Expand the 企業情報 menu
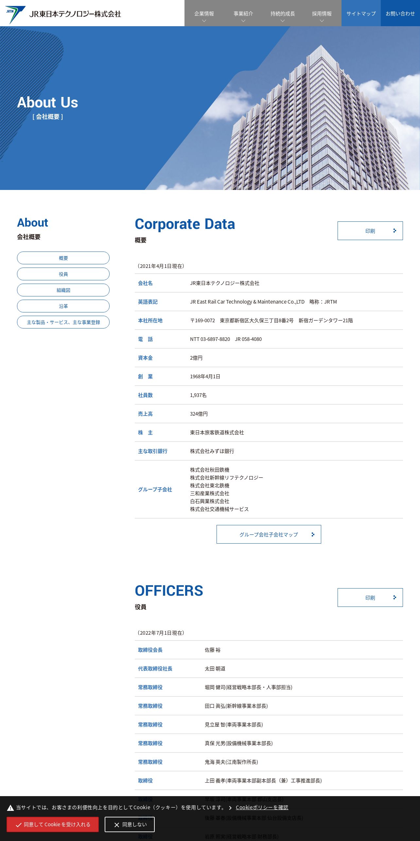420x841 pixels. 204,13
